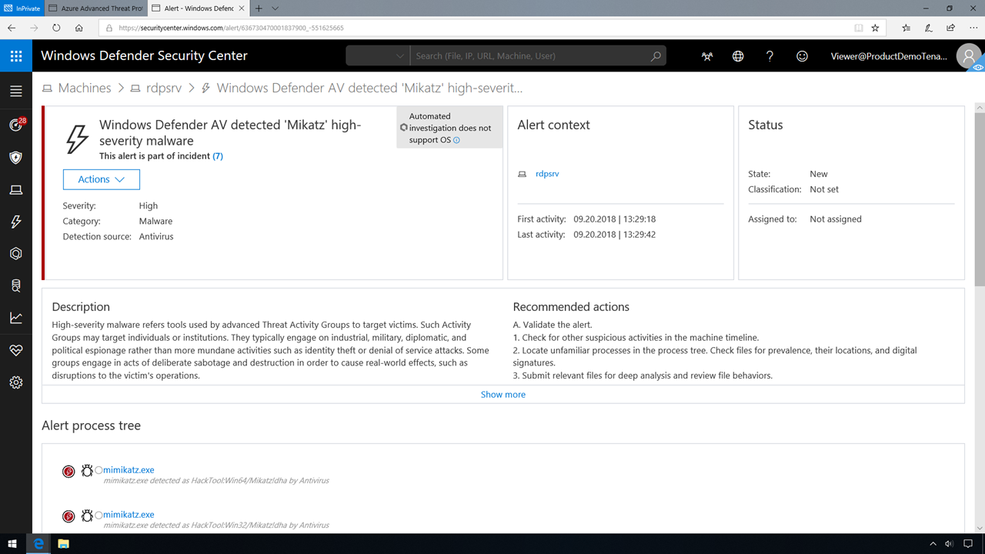Click the info icon next to OS support notice
Image resolution: width=985 pixels, height=554 pixels.
(456, 140)
